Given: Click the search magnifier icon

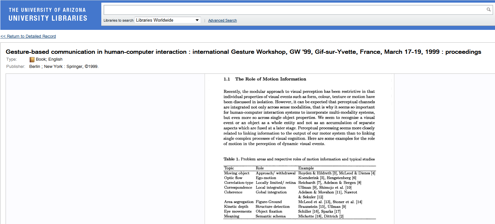Looking at the screenshot, I should tap(488, 10).
